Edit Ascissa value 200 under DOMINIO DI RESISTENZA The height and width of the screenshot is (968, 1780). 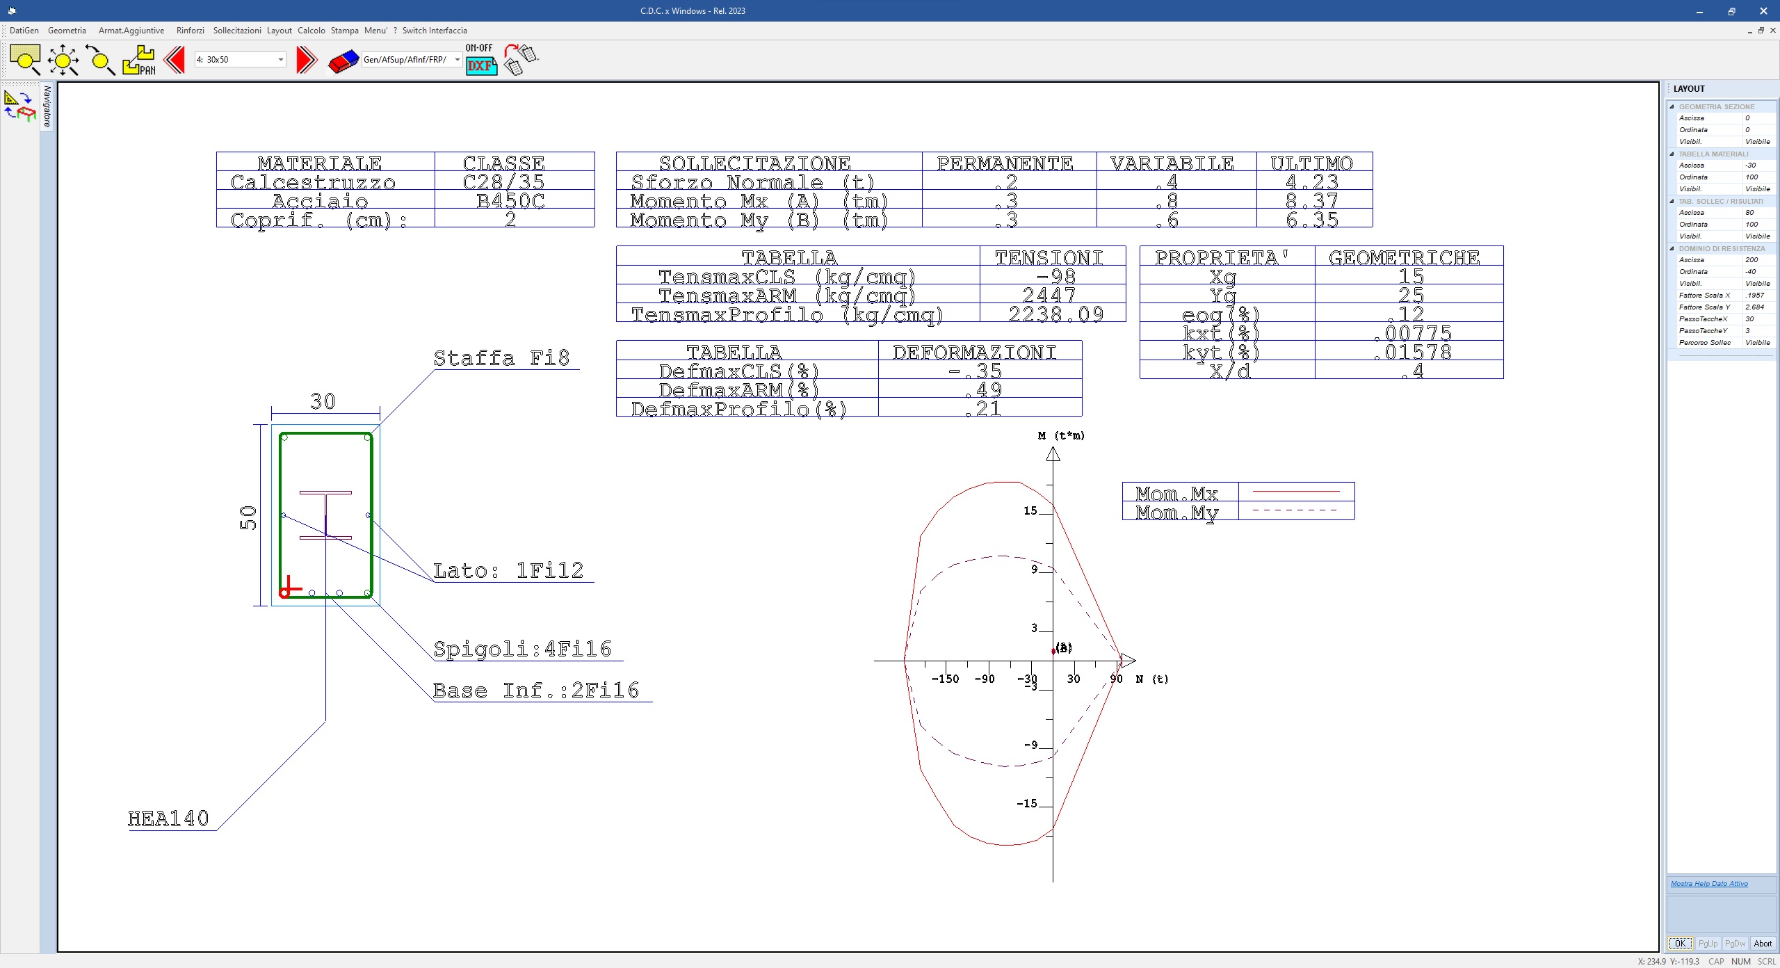click(1758, 260)
